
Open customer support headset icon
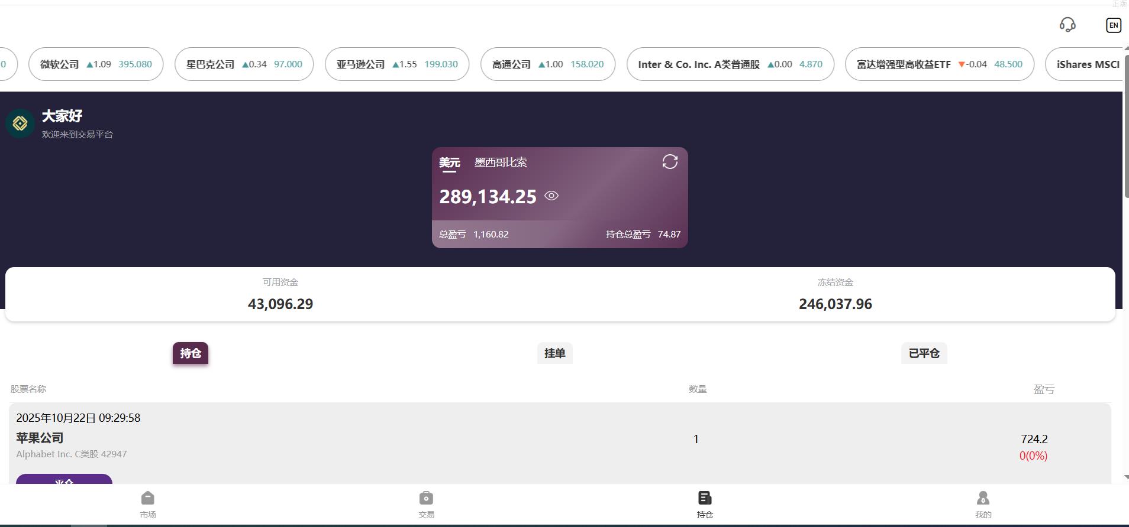pos(1067,25)
